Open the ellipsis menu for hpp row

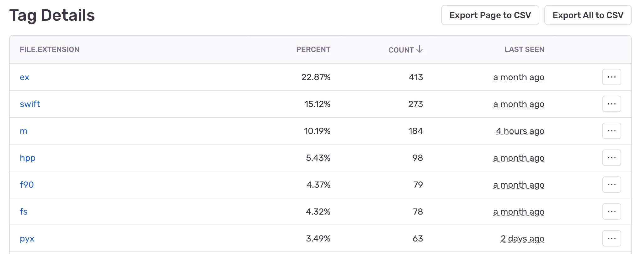[611, 158]
